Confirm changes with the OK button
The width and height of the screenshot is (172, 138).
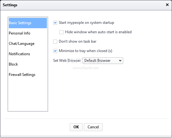76,127
